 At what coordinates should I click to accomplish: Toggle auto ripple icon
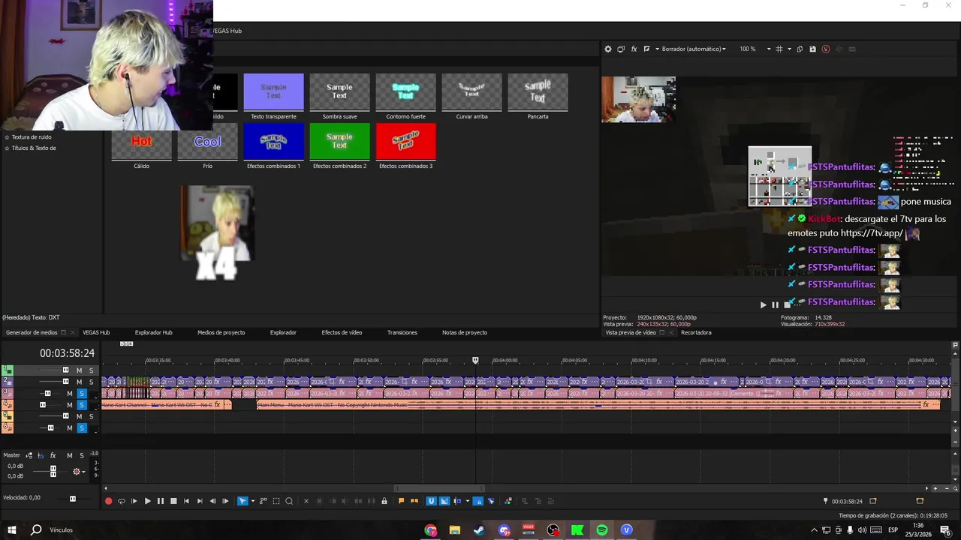click(x=458, y=501)
